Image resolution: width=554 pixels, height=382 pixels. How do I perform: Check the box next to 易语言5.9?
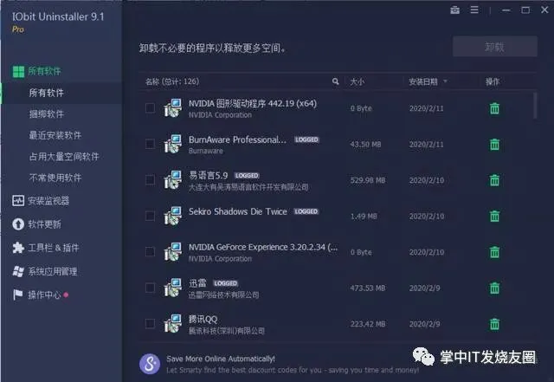(150, 180)
